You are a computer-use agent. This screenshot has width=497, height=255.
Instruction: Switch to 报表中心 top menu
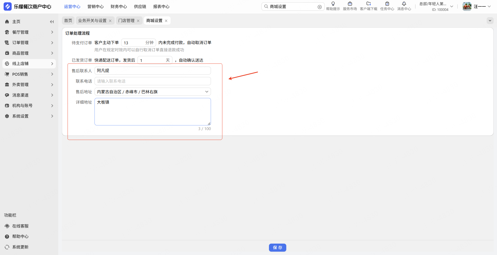coord(161,6)
